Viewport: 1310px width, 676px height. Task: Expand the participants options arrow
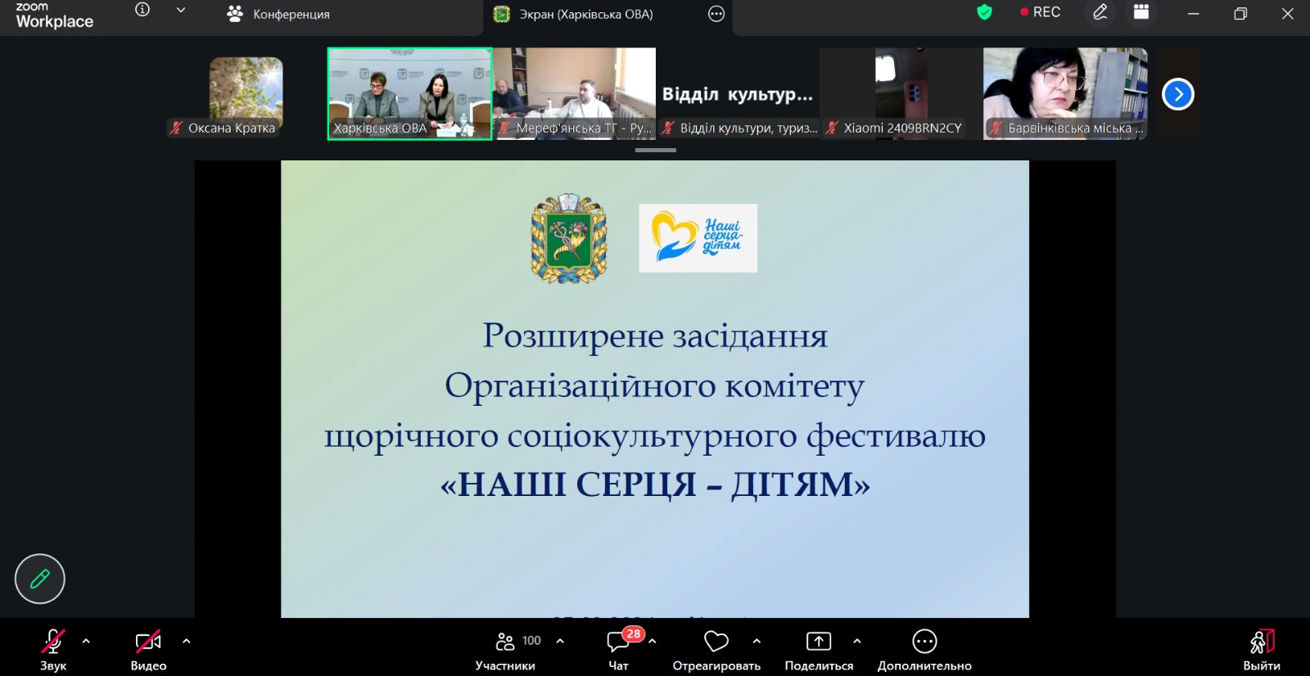tap(560, 642)
